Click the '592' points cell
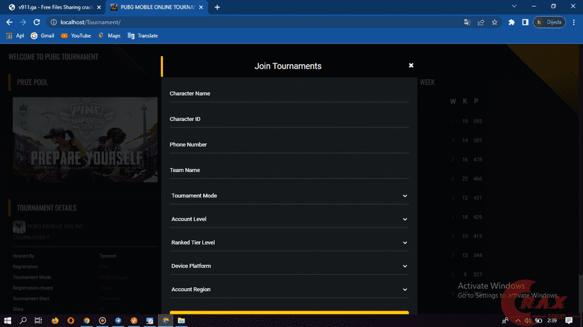 (x=478, y=122)
